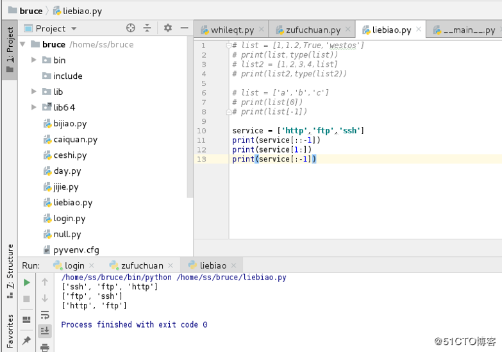The height and width of the screenshot is (352, 502).
Task: Click line number 11 in the gutter
Action: pos(201,140)
